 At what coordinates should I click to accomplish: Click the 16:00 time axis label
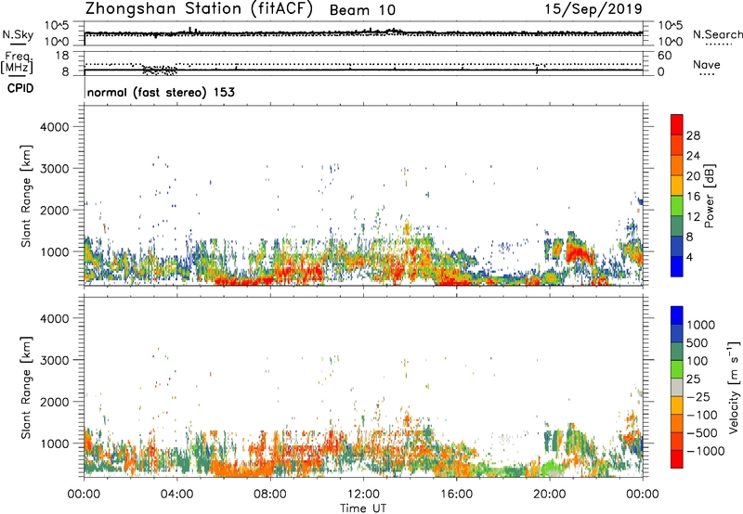coord(456,495)
